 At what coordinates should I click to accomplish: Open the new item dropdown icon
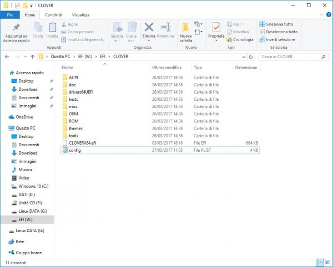[x=198, y=24]
